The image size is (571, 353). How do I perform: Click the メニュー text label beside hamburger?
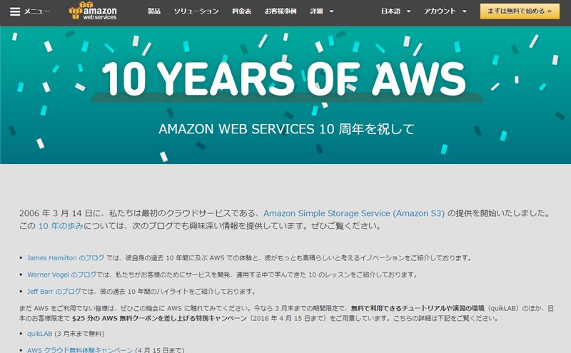coord(37,11)
